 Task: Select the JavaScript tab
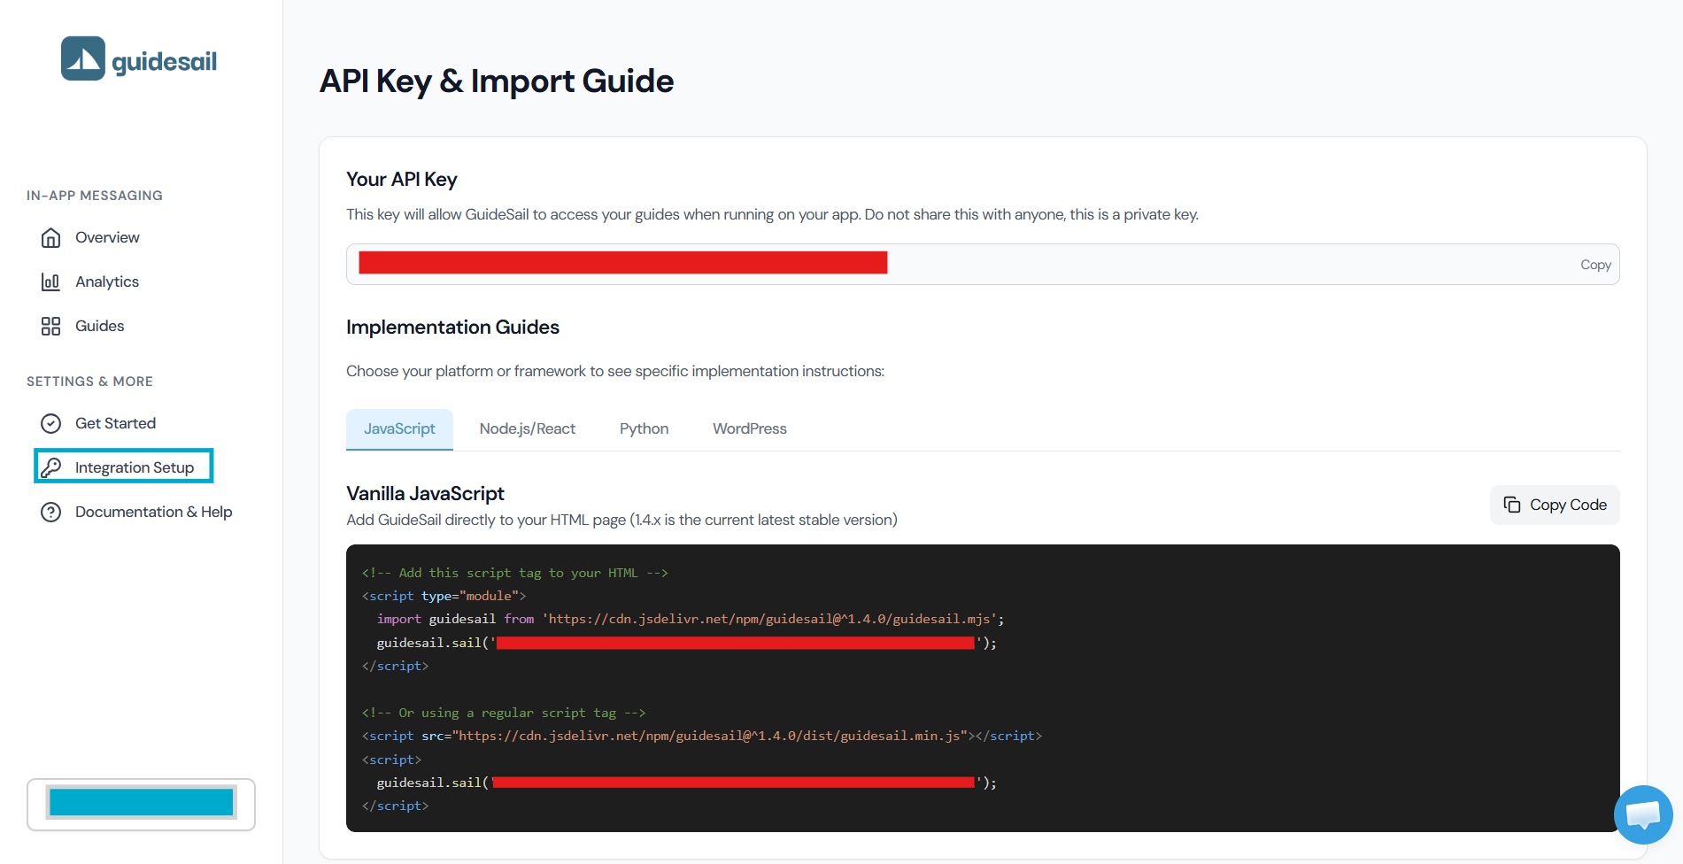point(399,428)
